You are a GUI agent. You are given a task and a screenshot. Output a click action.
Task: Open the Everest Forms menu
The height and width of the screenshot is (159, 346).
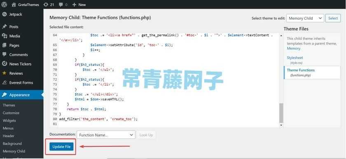click(21, 82)
